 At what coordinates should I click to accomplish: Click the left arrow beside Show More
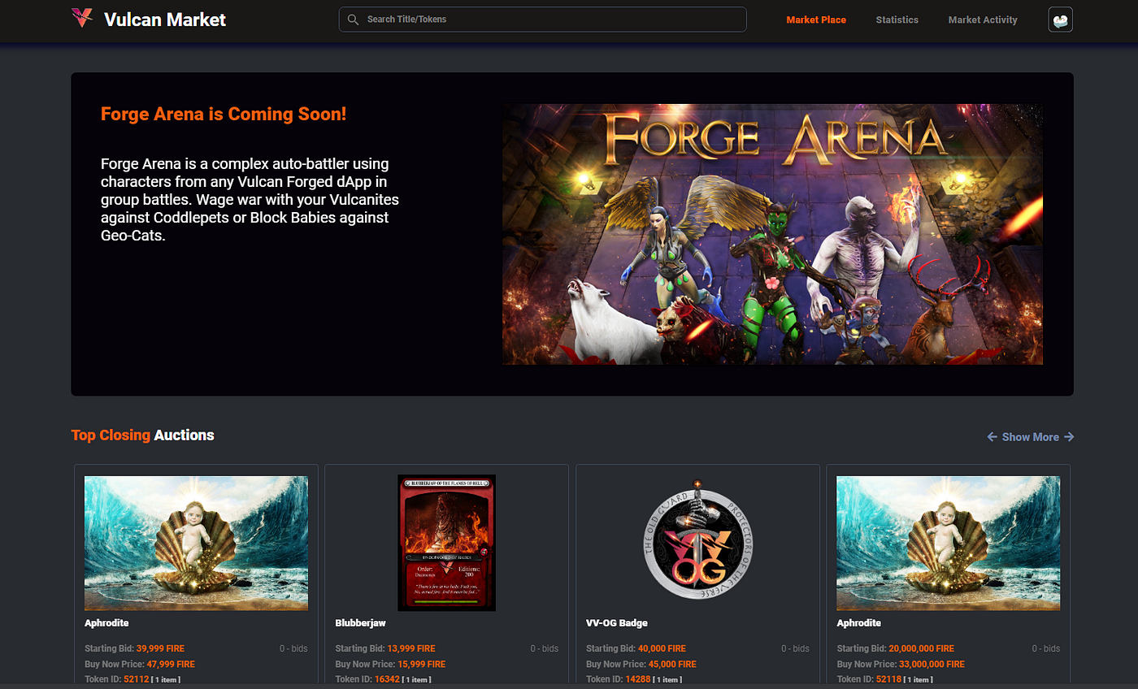click(x=992, y=437)
